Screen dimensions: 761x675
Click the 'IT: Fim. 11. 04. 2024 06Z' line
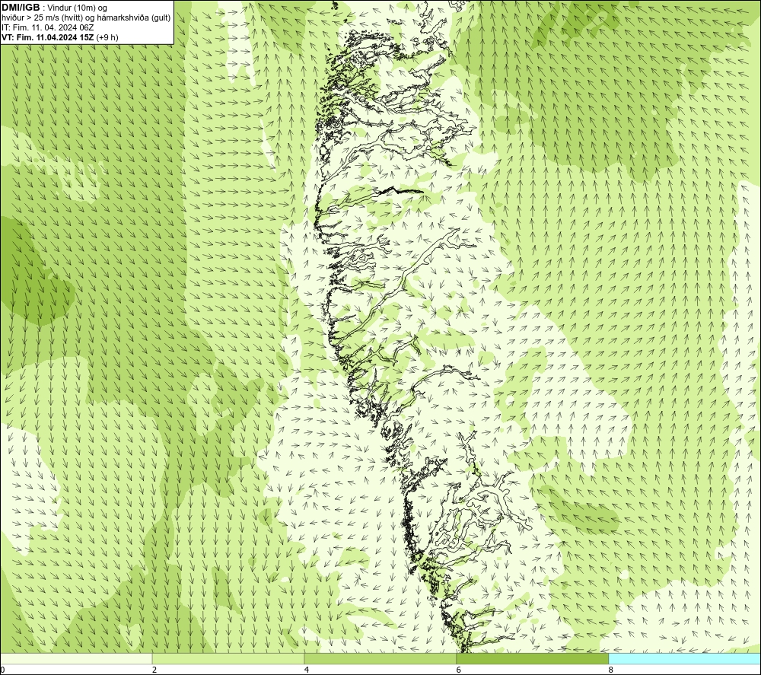[47, 27]
